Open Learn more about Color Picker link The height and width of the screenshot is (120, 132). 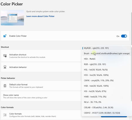coord(40,16)
